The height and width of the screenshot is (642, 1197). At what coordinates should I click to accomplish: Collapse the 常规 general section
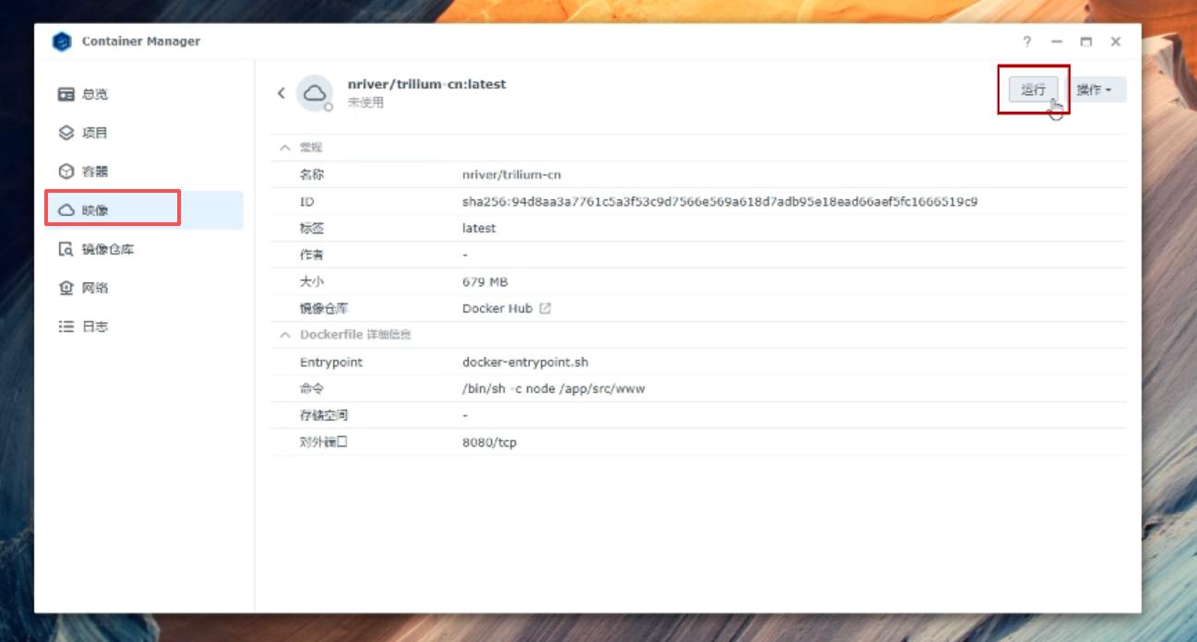tap(285, 148)
